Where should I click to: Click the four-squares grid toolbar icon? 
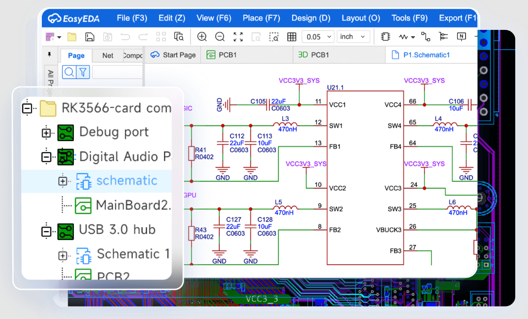click(x=161, y=37)
